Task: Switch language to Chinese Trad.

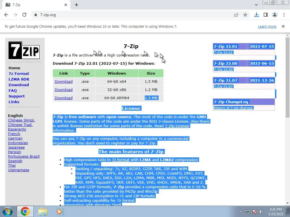Action: pos(20,125)
